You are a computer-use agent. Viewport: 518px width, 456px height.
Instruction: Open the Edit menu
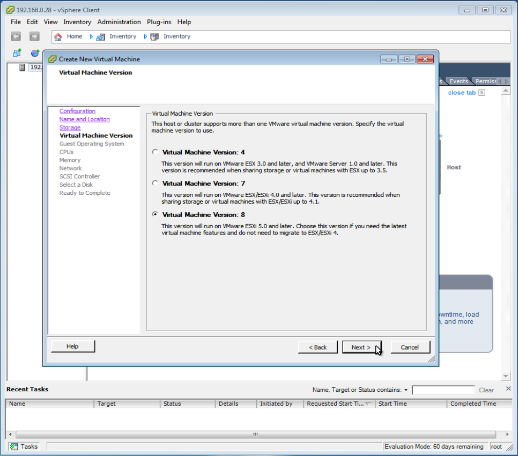(32, 22)
